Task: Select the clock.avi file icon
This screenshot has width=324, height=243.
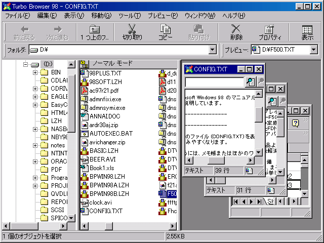Action: tap(84, 202)
